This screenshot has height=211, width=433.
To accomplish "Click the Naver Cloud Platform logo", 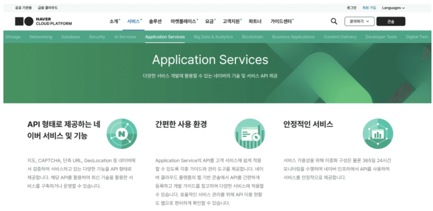I will tap(44, 21).
